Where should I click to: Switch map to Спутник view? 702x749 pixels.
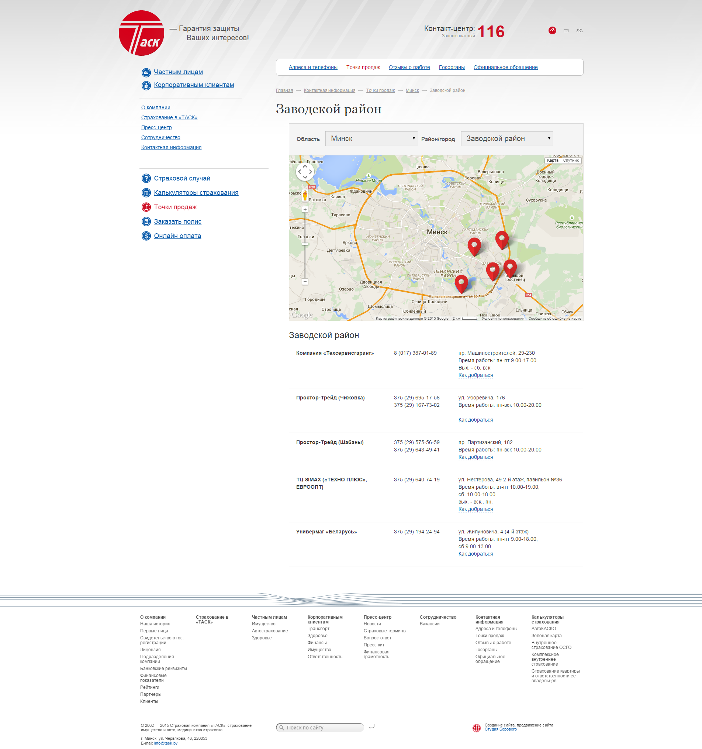pos(571,161)
